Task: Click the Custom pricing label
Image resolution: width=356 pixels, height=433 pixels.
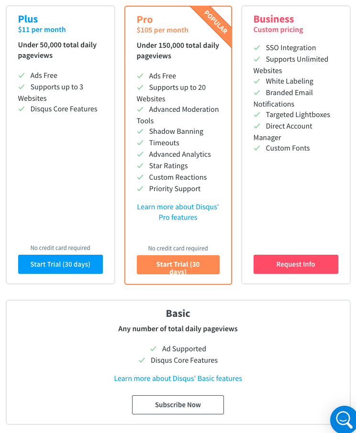Action: point(278,30)
